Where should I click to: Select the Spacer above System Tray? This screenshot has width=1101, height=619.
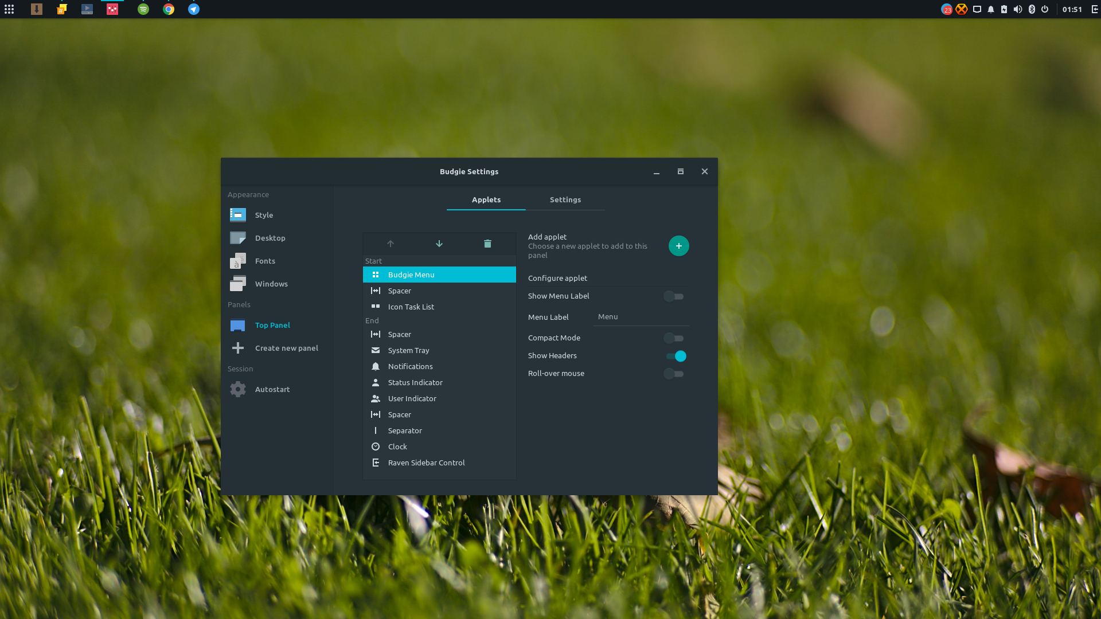(439, 334)
